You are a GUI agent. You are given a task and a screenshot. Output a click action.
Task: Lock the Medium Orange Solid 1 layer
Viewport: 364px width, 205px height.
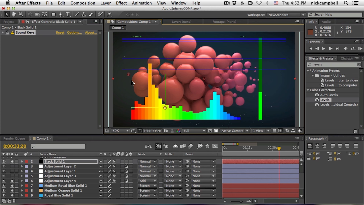16,190
